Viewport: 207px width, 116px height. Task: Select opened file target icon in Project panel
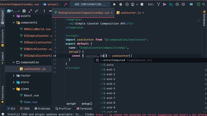click(24, 11)
